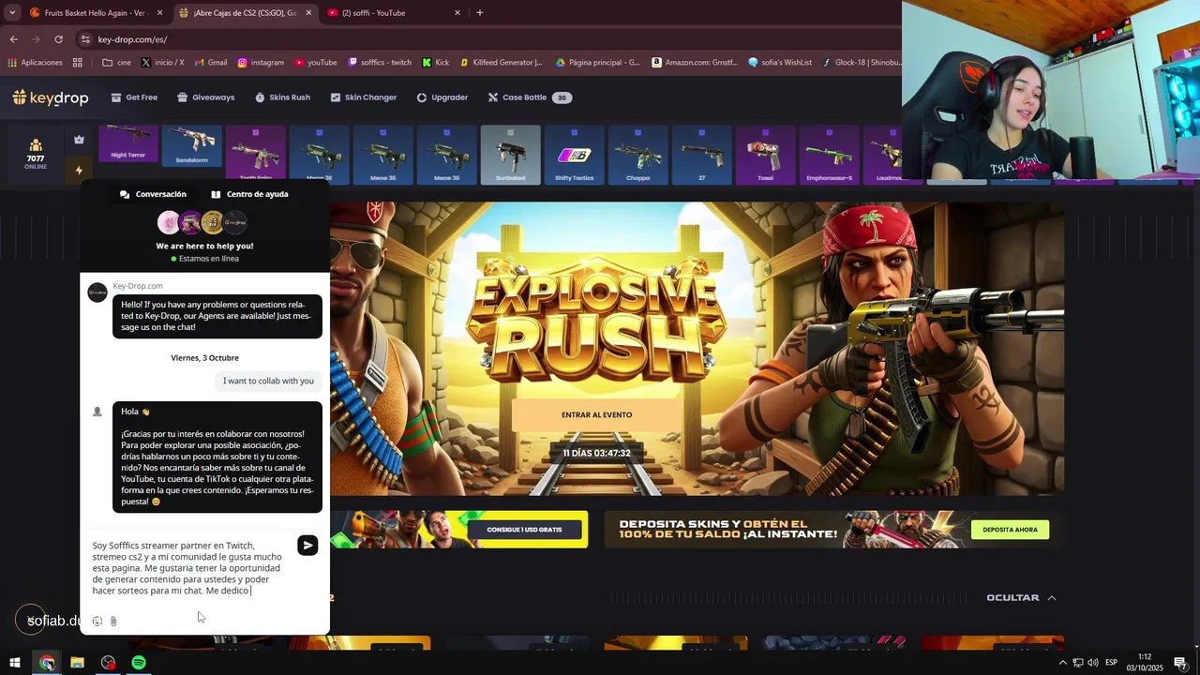Select the Sunbaked drop card
Image resolution: width=1200 pixels, height=675 pixels.
point(511,155)
